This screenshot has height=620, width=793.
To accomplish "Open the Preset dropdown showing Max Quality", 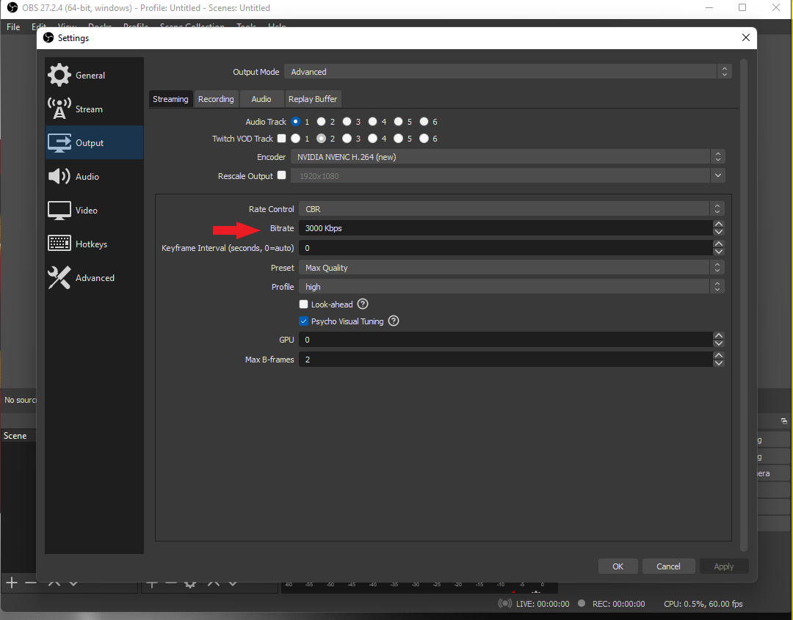I will click(511, 267).
